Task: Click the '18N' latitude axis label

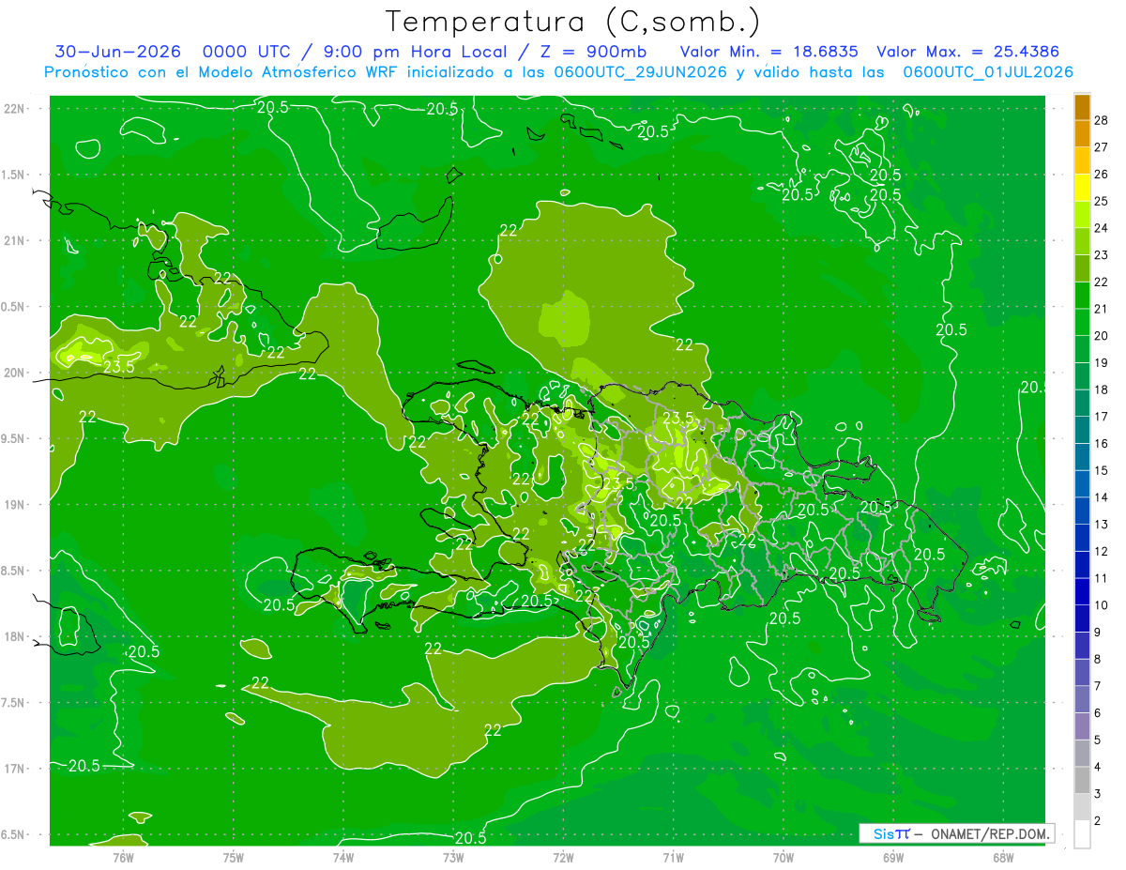Action: point(15,636)
